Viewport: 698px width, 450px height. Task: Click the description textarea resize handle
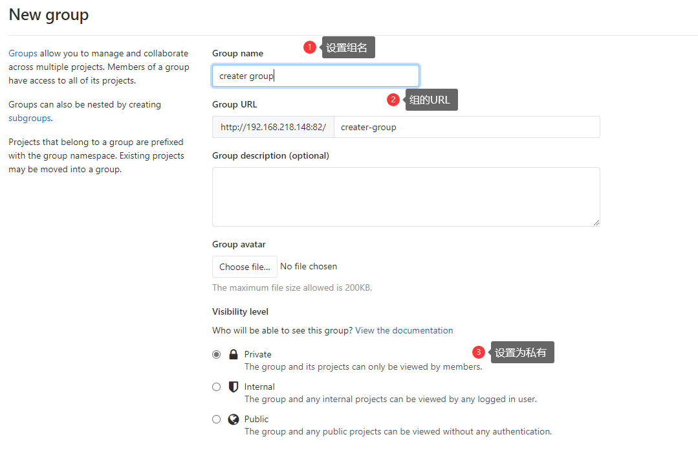596,222
